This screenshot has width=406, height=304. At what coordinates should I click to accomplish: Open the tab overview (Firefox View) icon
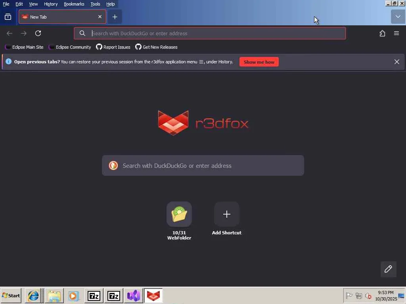8,17
